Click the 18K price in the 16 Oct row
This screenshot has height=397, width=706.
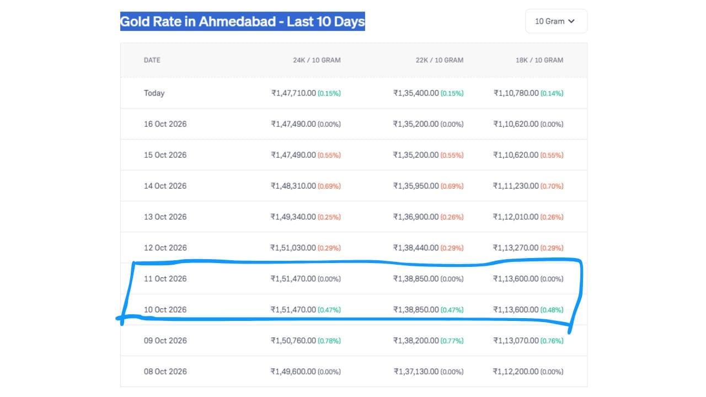516,124
